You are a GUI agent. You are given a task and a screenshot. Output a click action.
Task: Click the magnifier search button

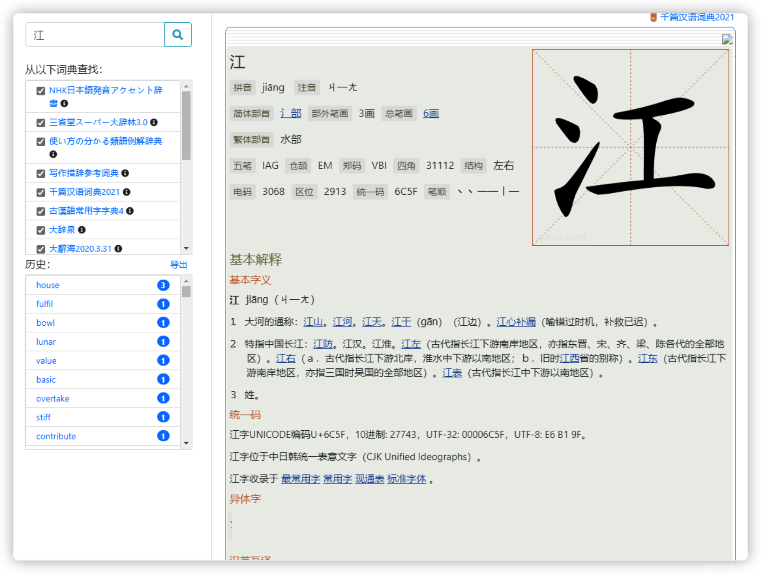coord(178,35)
